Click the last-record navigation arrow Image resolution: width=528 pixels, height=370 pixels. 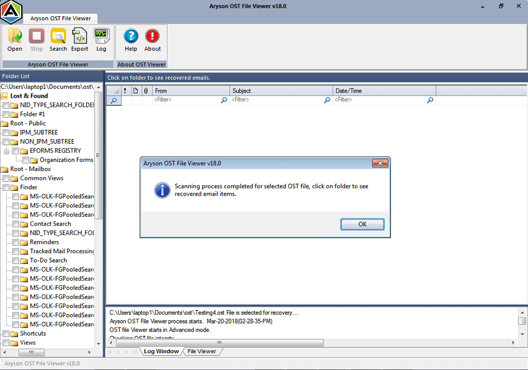tap(135, 351)
